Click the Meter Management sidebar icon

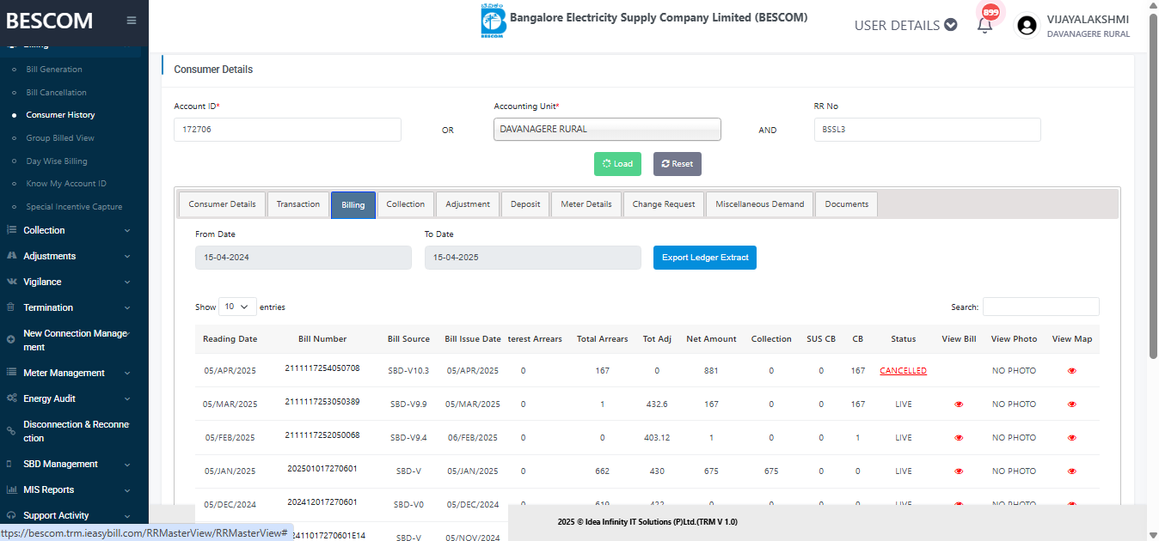pos(11,373)
